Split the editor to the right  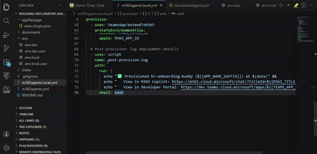304,5
